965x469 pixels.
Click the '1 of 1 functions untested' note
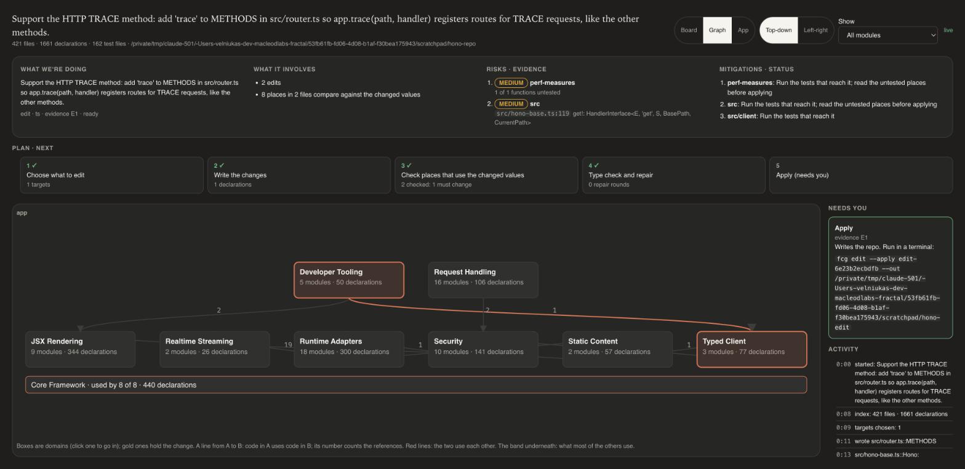coord(527,93)
